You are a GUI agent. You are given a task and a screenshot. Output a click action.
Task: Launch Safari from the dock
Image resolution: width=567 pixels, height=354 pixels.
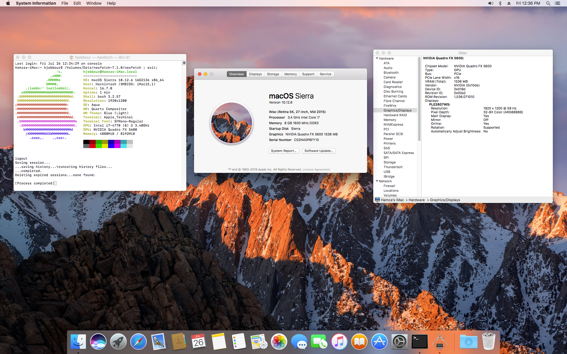pyautogui.click(x=138, y=342)
